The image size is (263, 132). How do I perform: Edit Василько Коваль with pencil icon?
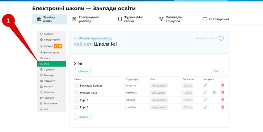tap(205, 85)
